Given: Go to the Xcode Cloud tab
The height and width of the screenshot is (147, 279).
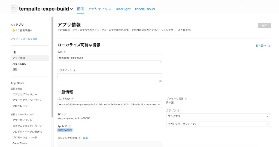Looking at the screenshot, I should [x=145, y=9].
